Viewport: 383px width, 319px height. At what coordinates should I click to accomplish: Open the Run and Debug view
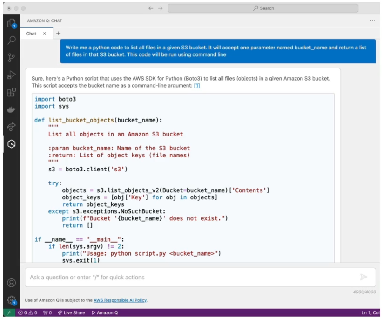(x=12, y=75)
